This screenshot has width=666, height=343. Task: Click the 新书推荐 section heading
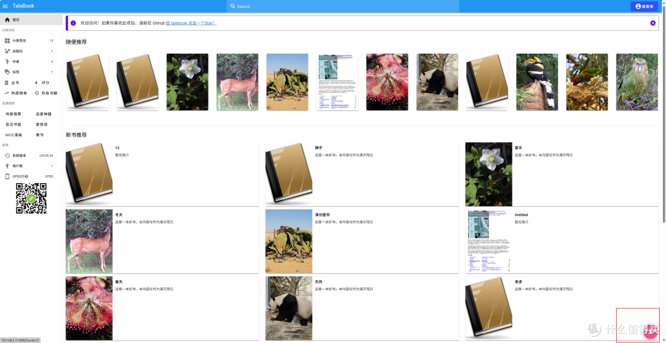coord(76,134)
